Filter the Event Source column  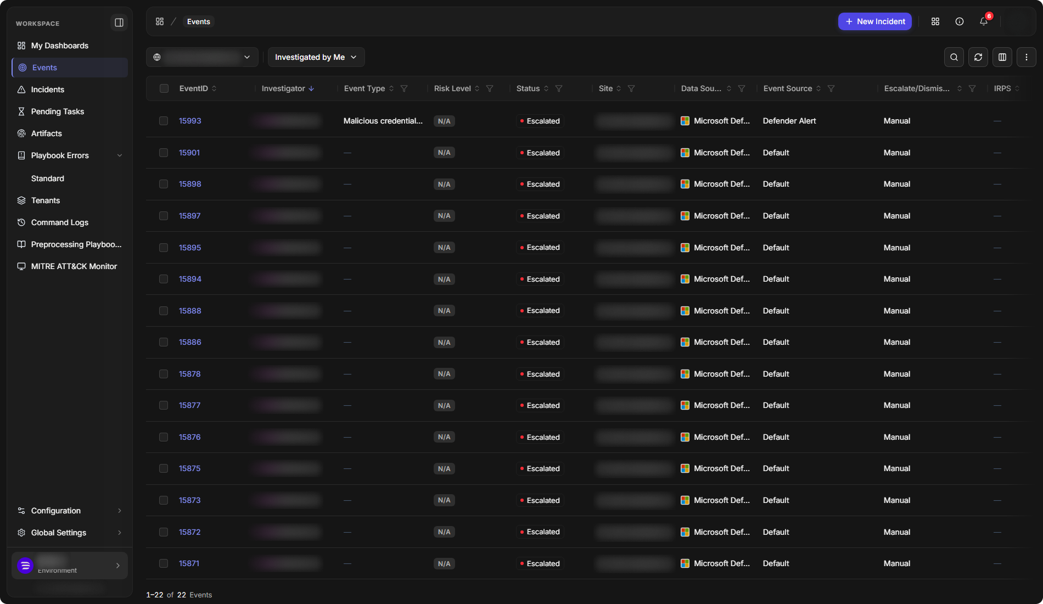[831, 88]
